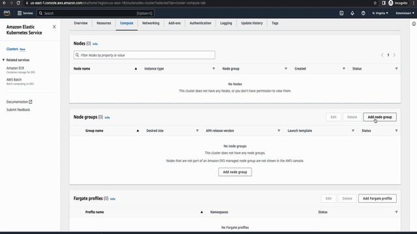Switch to the Tags tab
The width and height of the screenshot is (417, 234).
click(275, 23)
